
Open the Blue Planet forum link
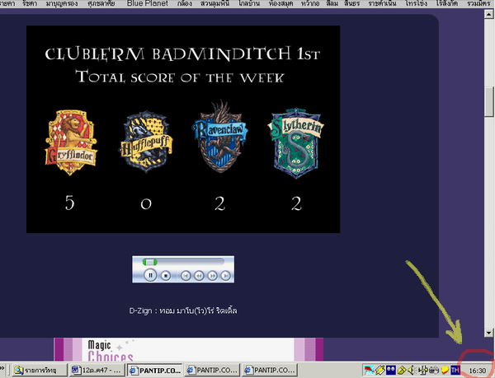pos(148,3)
